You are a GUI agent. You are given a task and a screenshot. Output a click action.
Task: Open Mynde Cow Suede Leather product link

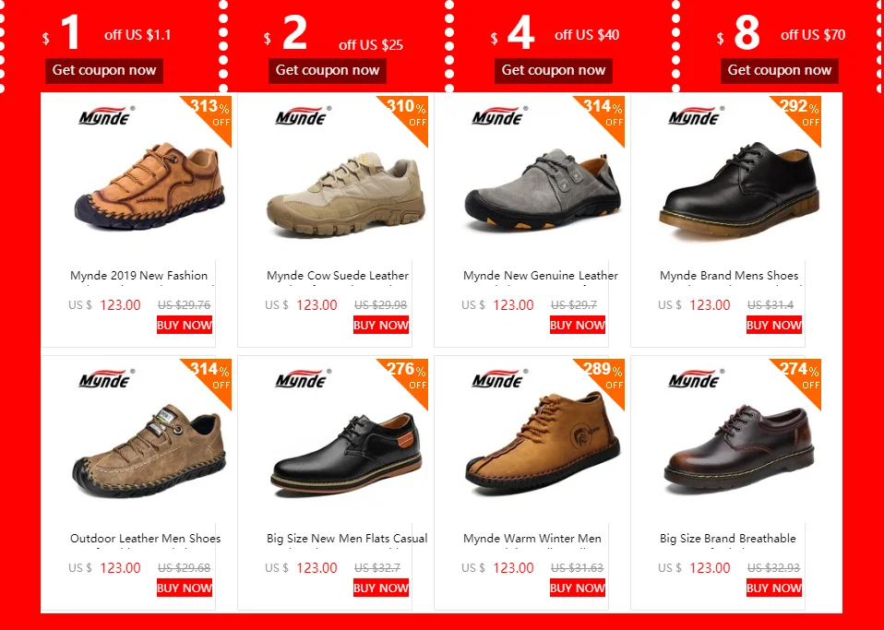click(338, 276)
